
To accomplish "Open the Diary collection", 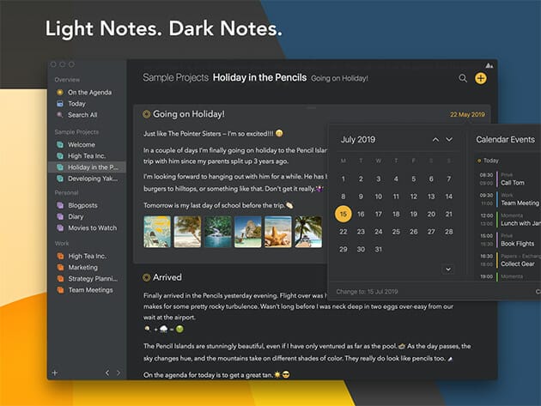I will pos(78,217).
